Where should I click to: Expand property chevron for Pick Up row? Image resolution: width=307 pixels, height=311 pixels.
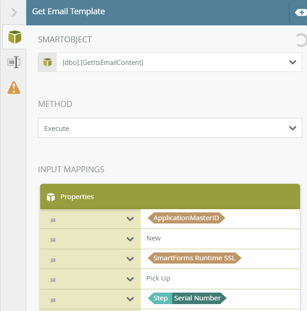(130, 279)
